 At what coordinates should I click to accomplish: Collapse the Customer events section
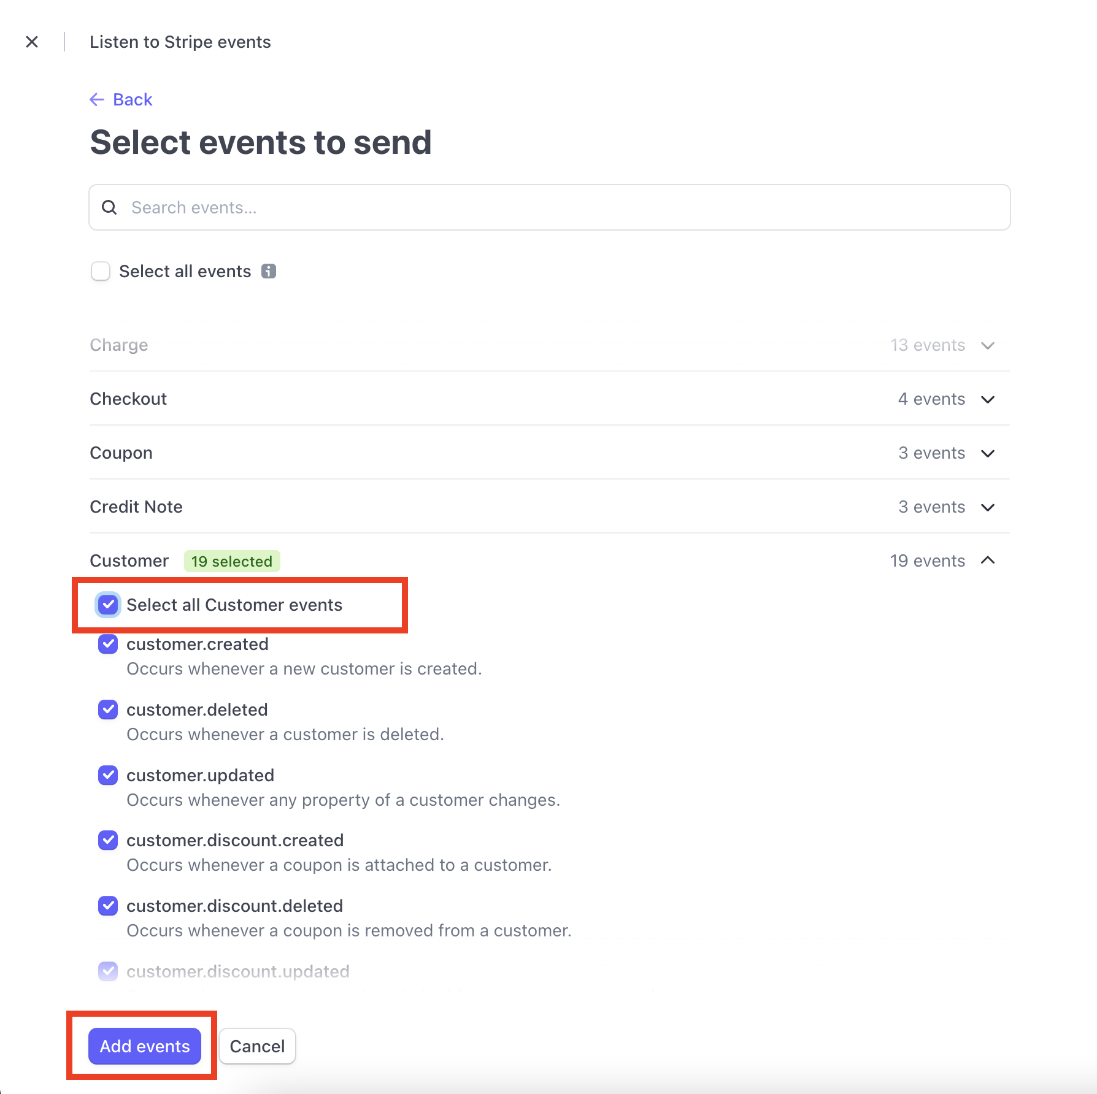(987, 560)
